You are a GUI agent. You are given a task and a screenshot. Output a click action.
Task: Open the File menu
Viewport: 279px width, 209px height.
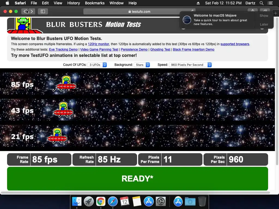tap(34, 3)
